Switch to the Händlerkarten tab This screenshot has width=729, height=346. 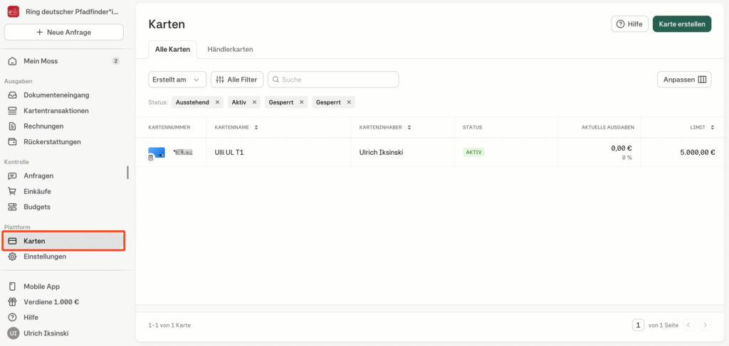[230, 50]
